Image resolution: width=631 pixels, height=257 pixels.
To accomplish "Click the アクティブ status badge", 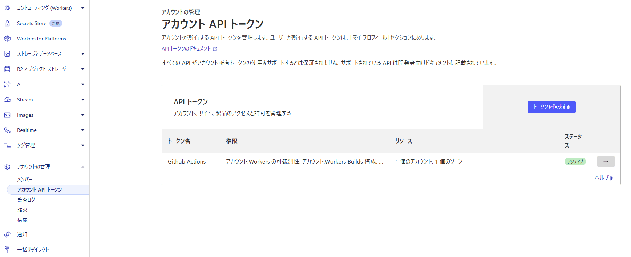I will tap(575, 161).
